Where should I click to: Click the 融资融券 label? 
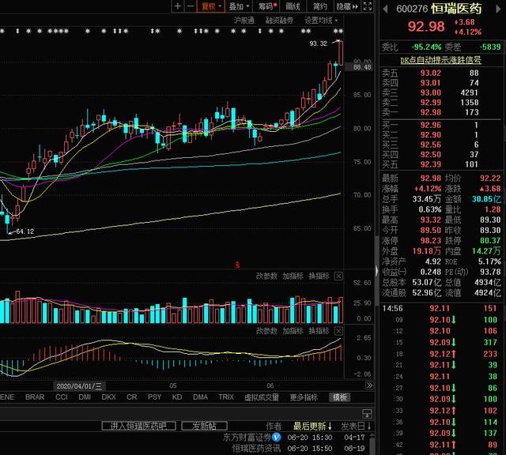279,21
